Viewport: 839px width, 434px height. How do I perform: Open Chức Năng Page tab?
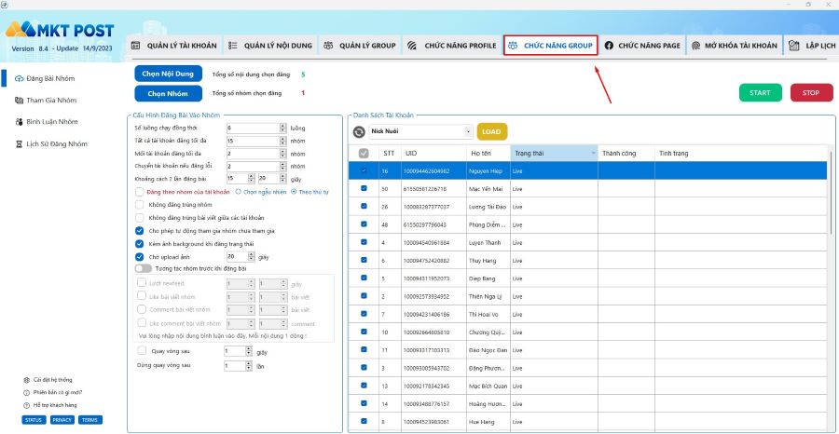642,46
